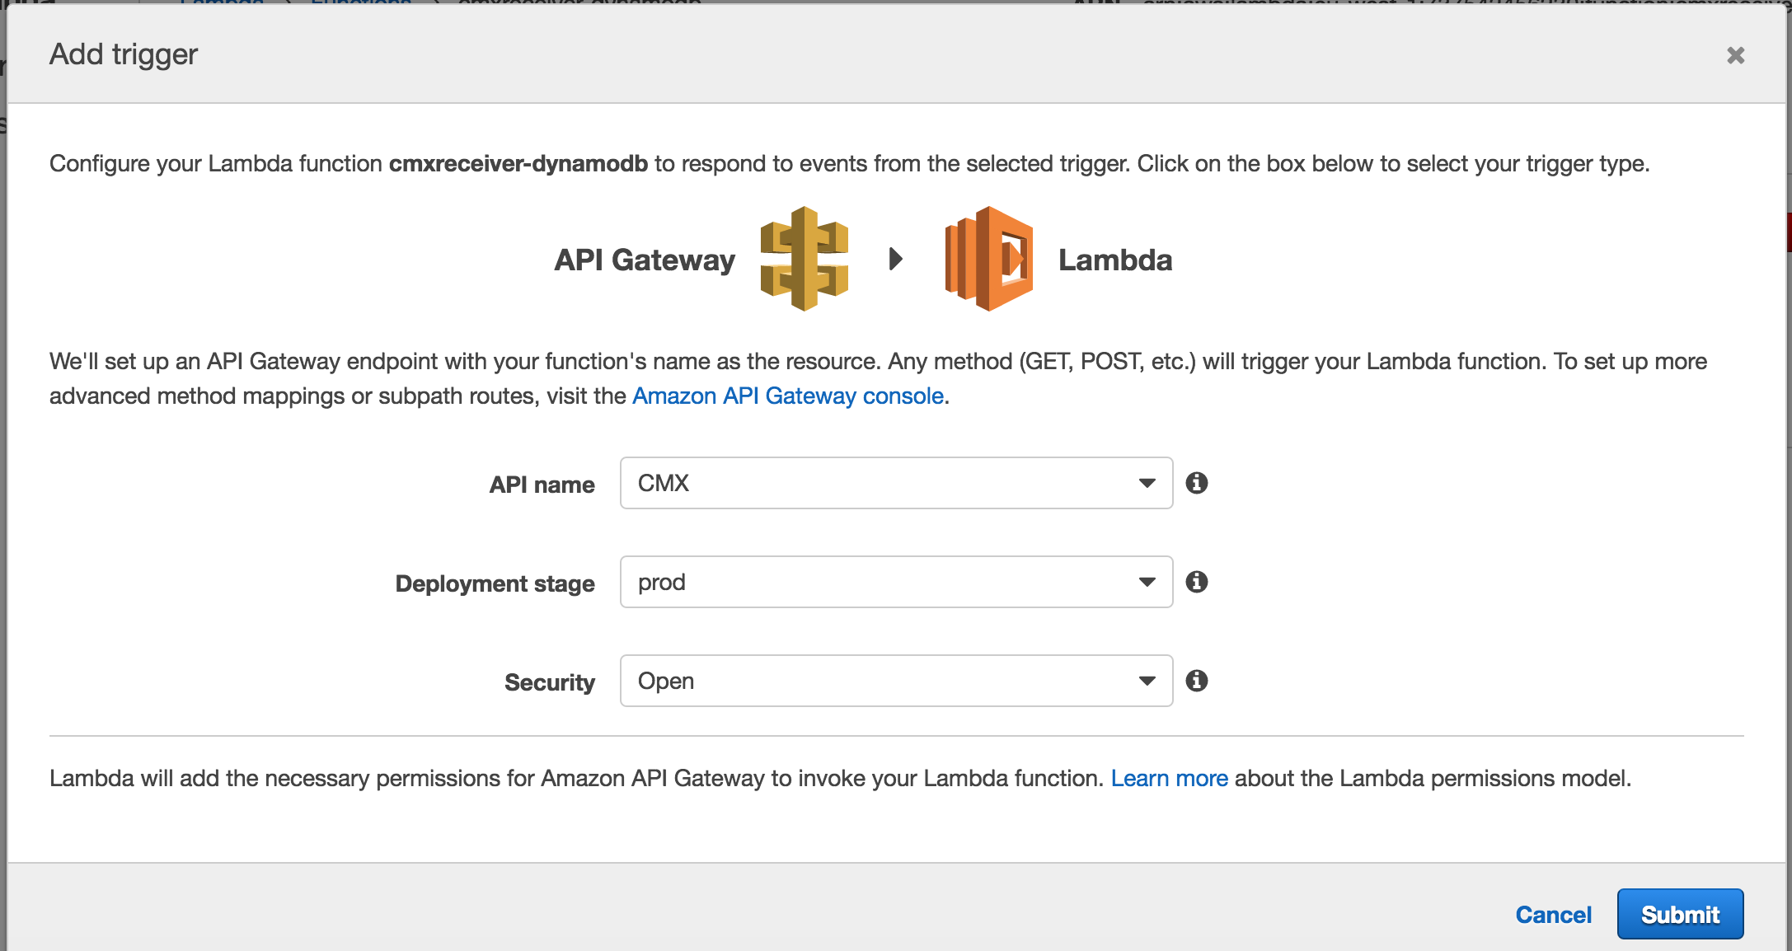The width and height of the screenshot is (1792, 951).
Task: Click the Lambda text label
Action: 1114,260
